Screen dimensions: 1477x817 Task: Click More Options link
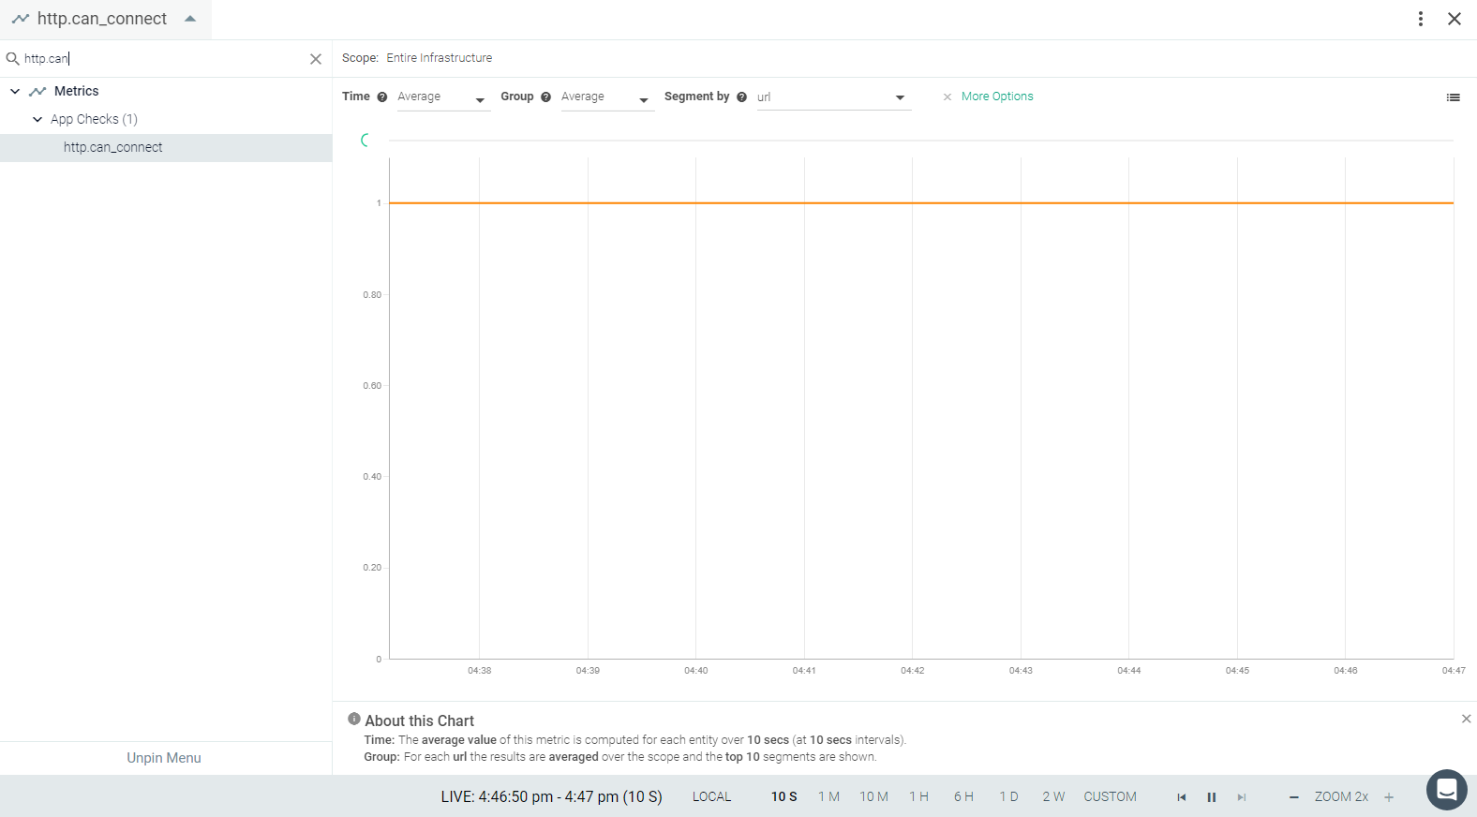(997, 97)
